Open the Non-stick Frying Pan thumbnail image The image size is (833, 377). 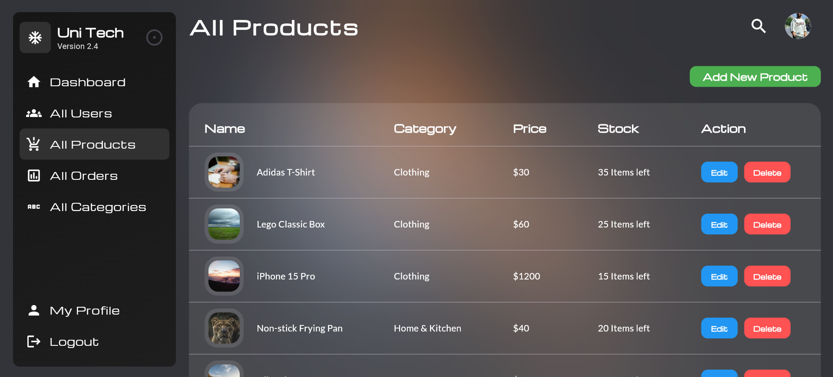(224, 328)
